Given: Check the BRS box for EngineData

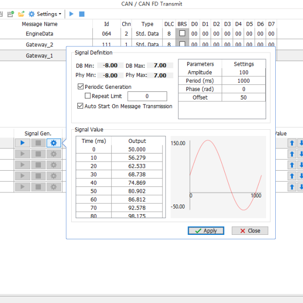Looking at the screenshot, I should point(182,34).
